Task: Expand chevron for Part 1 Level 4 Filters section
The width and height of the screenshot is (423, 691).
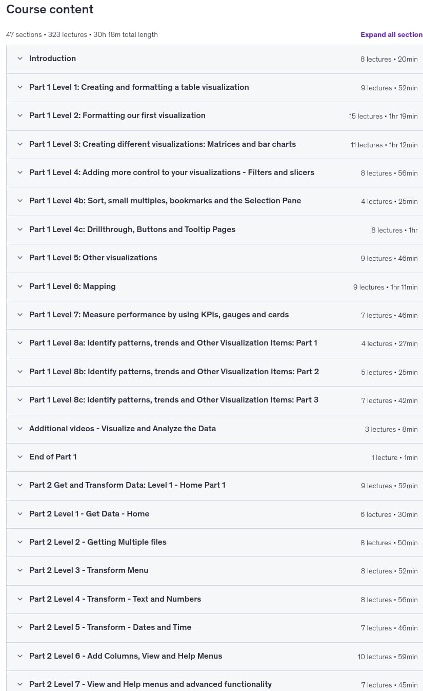Action: click(x=20, y=172)
